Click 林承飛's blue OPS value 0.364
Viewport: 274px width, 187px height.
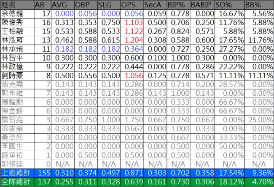tap(134, 49)
